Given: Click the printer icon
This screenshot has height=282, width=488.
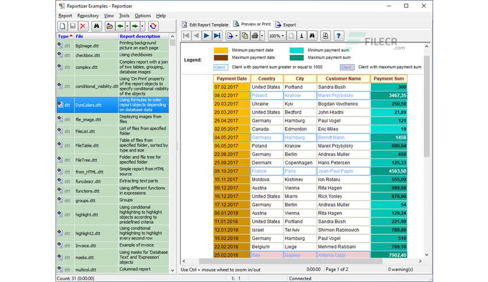Looking at the screenshot, I should click(255, 36).
